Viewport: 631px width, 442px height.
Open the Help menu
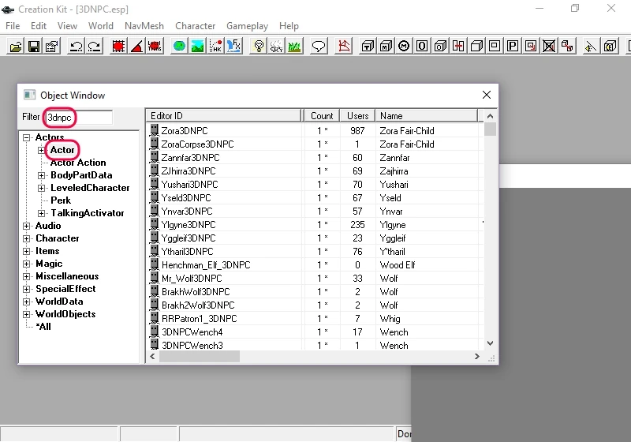[x=289, y=26]
